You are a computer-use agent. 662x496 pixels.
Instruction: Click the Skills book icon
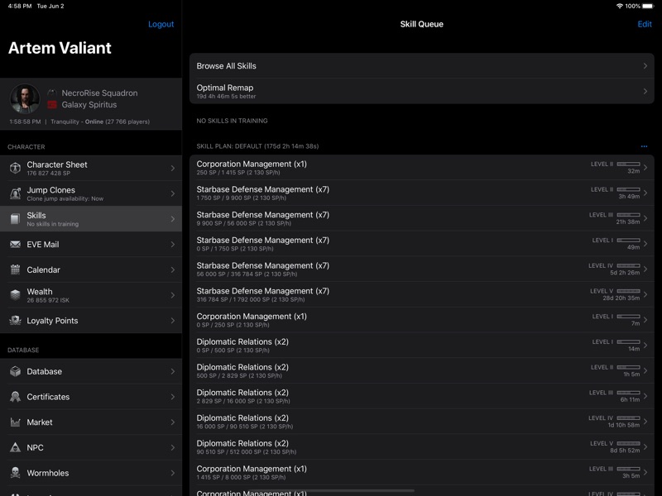(13, 219)
